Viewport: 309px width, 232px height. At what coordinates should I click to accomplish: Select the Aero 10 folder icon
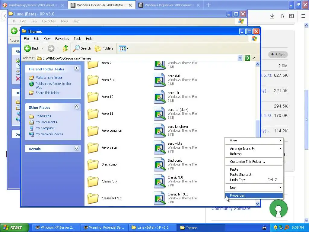pos(93,97)
